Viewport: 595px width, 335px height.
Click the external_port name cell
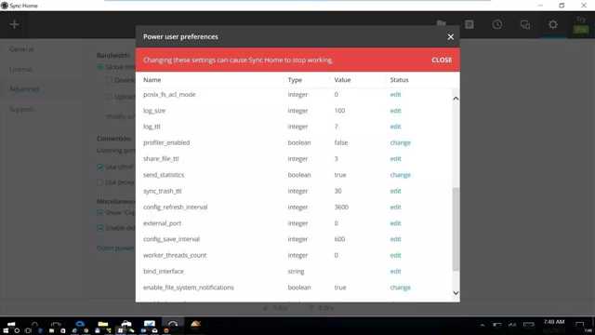coord(162,223)
